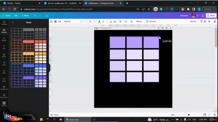The image size is (218, 122).
Task: Open the Notes panel
Action: click(55, 115)
